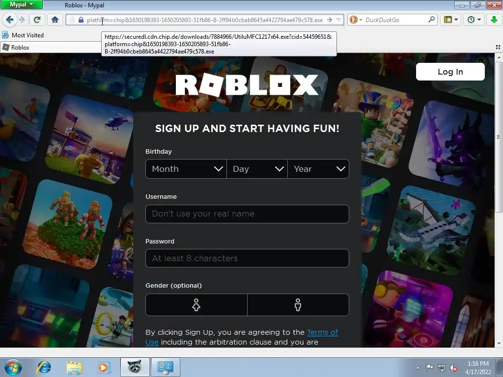This screenshot has height=377, width=503.
Task: Click the knights on bush thumbnail
Action: click(68, 224)
